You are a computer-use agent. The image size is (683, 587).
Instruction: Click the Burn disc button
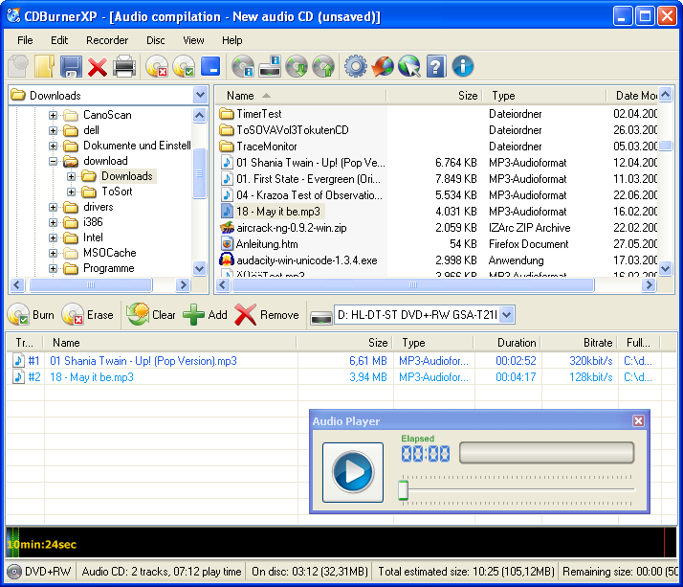[x=32, y=315]
